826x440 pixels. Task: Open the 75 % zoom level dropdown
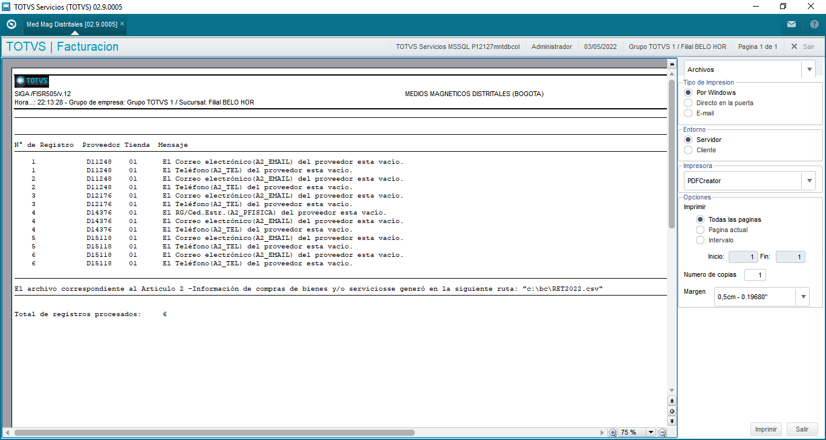tap(651, 432)
